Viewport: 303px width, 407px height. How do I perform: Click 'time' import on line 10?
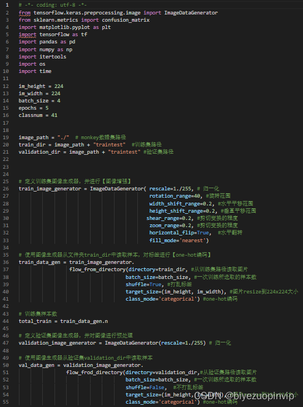tap(46, 71)
